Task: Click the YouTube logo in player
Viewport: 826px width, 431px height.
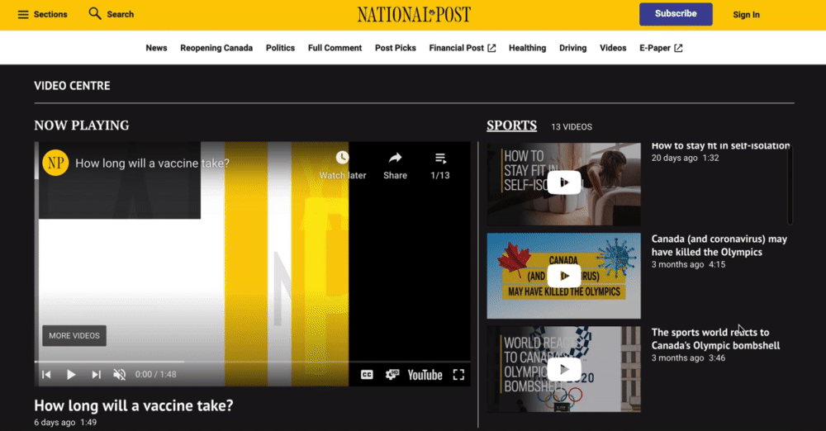Action: (425, 375)
